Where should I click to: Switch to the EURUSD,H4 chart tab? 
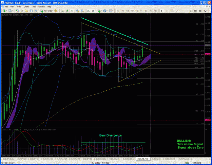coord(170,159)
